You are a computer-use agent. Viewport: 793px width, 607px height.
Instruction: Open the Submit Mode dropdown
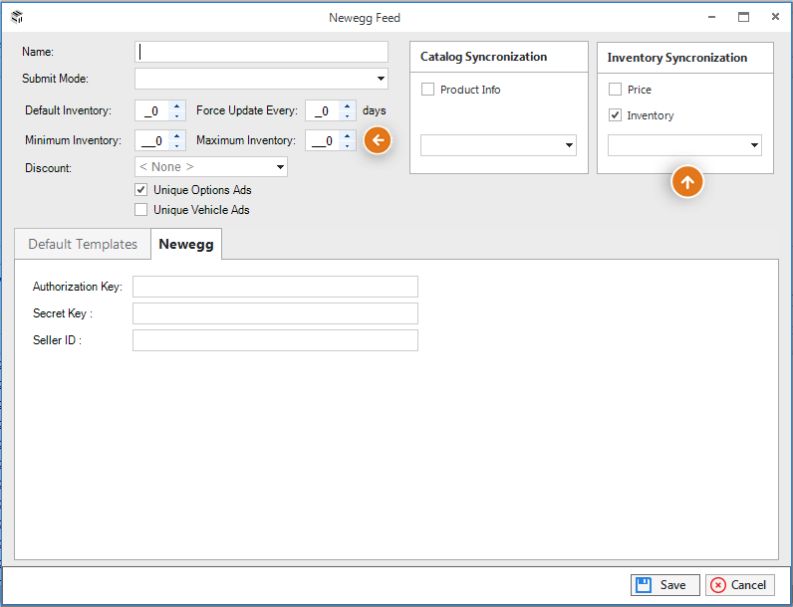coord(381,79)
